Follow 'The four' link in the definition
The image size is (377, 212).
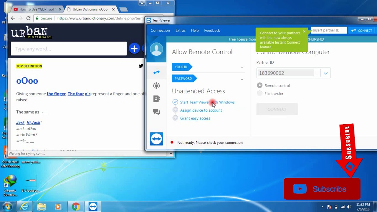[x=76, y=94]
